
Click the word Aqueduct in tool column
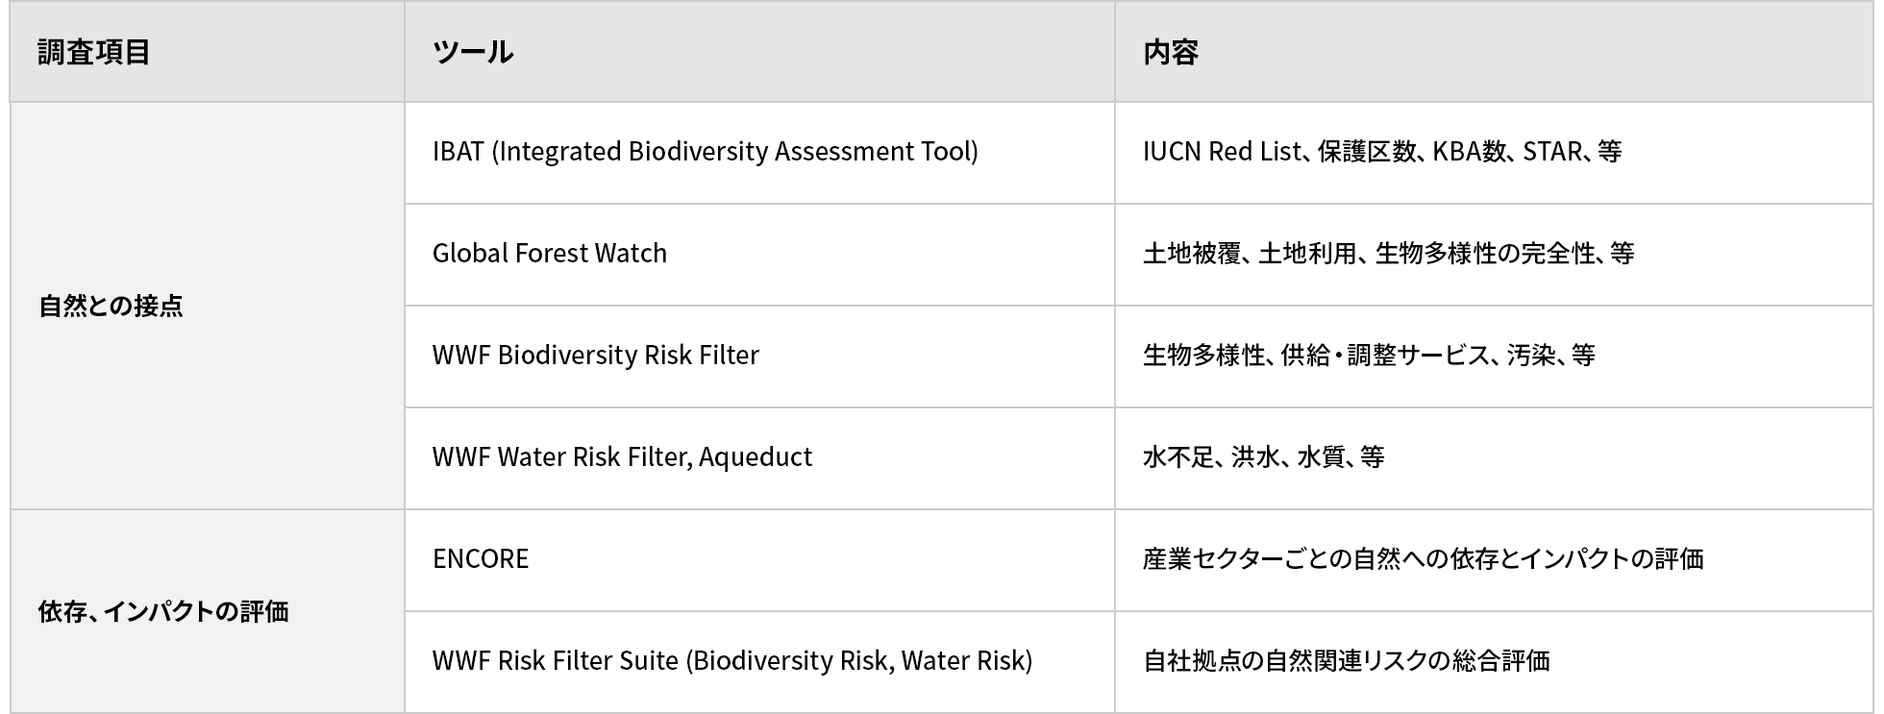[756, 457]
